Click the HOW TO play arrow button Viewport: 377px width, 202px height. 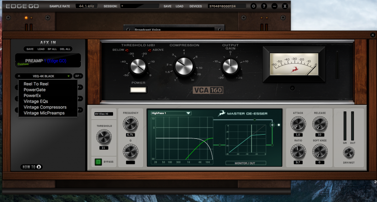point(39,167)
